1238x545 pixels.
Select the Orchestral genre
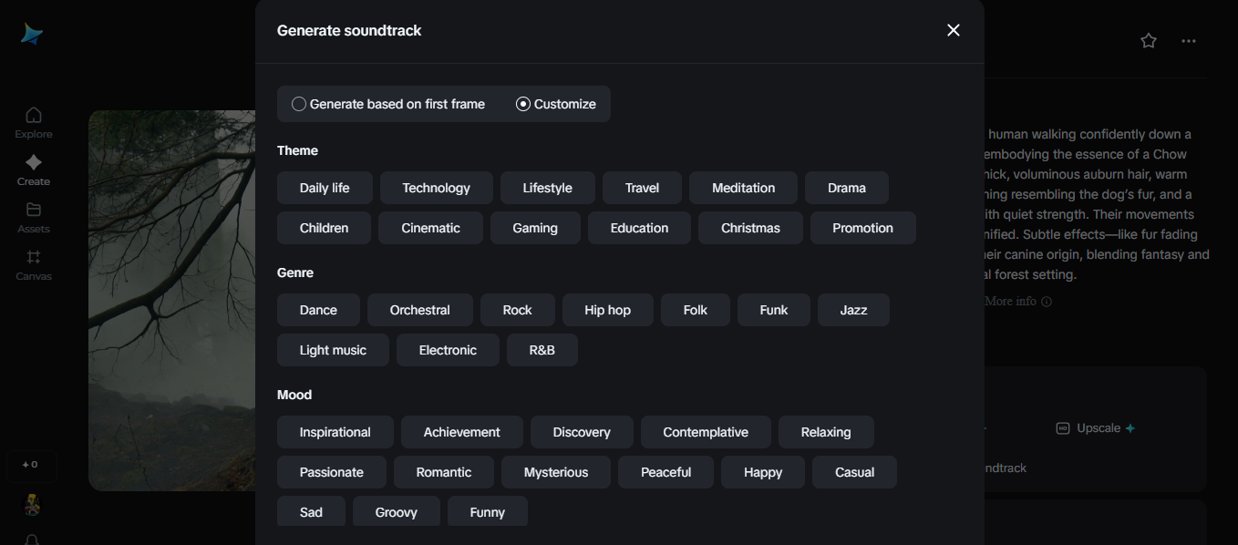pos(419,310)
